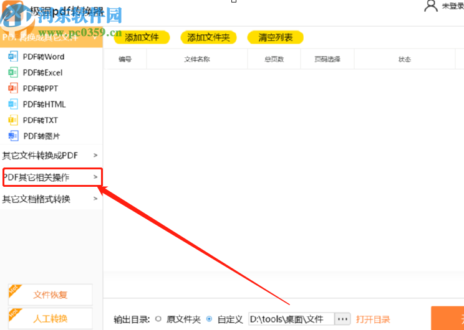Click the 添加文件夹 button

point(209,37)
